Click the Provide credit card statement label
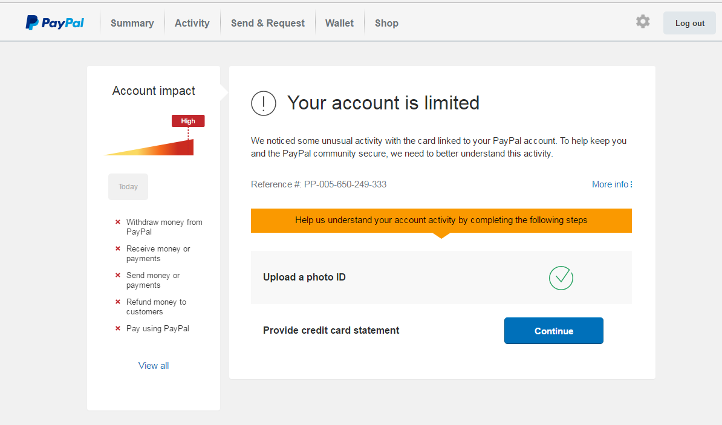The width and height of the screenshot is (722, 425). 331,331
